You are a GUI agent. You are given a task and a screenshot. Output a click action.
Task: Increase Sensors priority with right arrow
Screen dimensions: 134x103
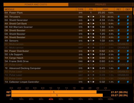[94, 41]
